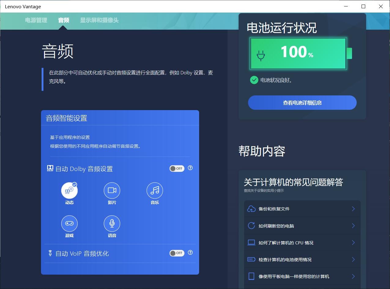The image size is (390, 289).
Task: Expand the 如何了解计算机的 CPU 情况 chevron
Action: [353, 243]
